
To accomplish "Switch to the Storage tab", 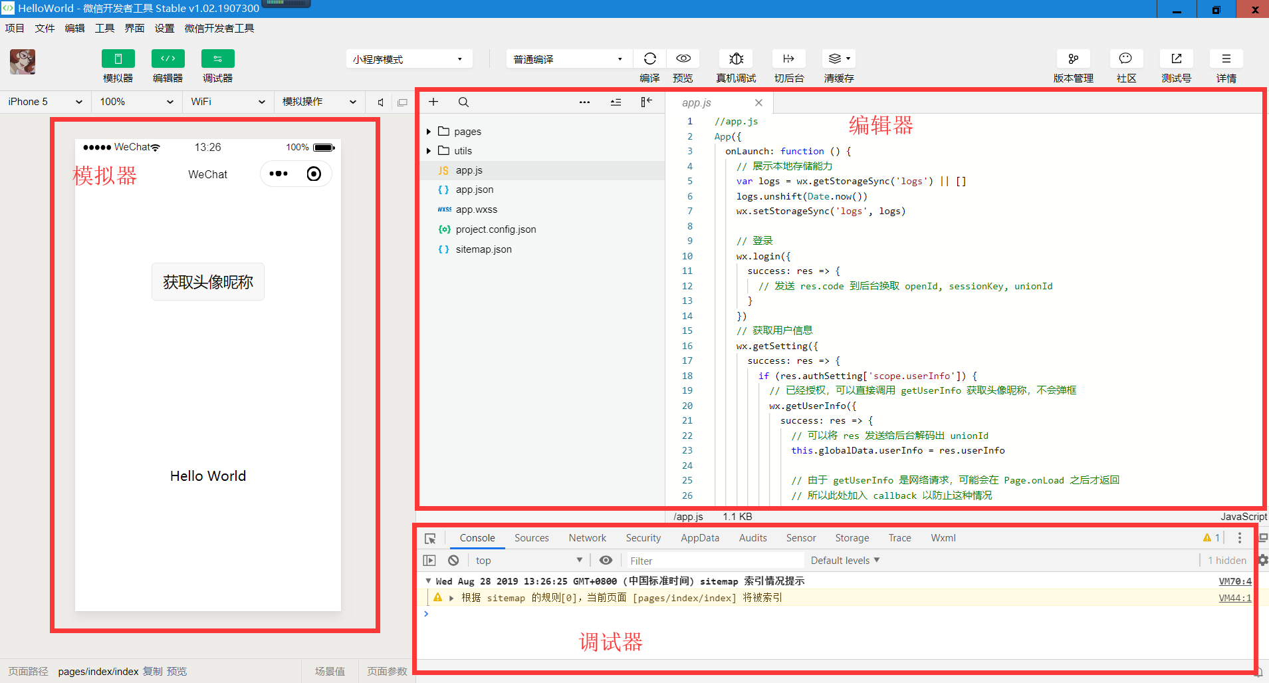I will coord(852,538).
